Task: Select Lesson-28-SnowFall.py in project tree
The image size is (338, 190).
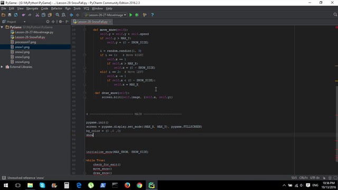Action: [30, 37]
